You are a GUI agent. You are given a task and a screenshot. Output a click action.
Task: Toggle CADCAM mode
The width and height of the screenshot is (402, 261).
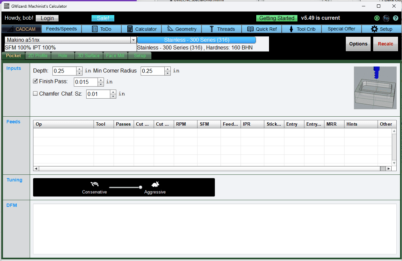tap(21, 29)
